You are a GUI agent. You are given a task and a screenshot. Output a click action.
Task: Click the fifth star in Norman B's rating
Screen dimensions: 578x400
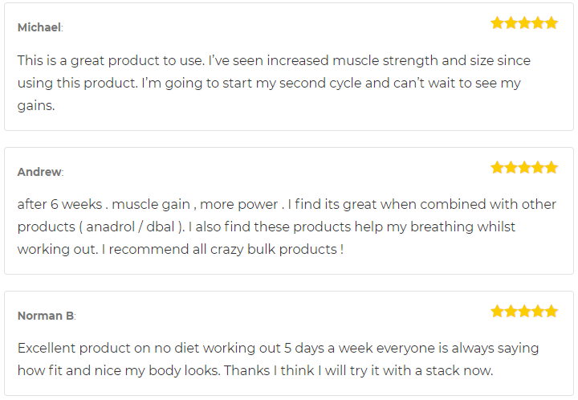coord(551,311)
